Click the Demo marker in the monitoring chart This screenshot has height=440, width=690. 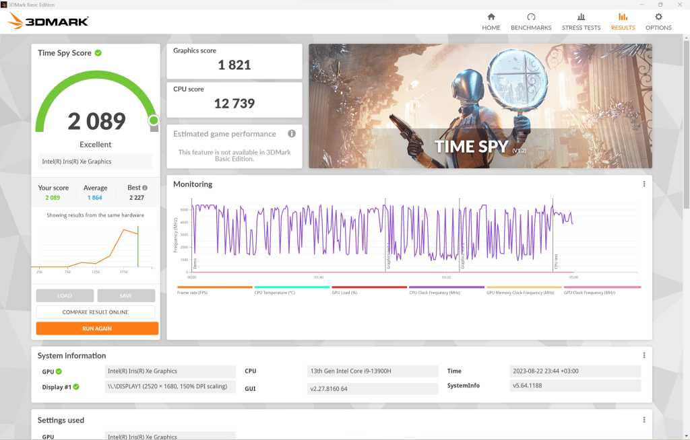tap(195, 264)
